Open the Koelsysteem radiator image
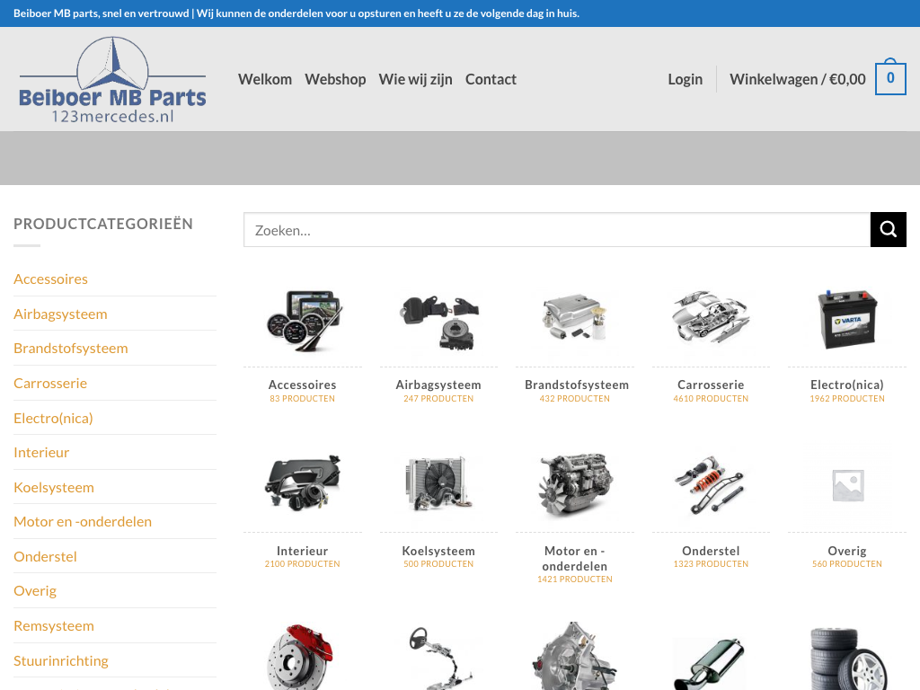This screenshot has height=690, width=920. tap(438, 486)
